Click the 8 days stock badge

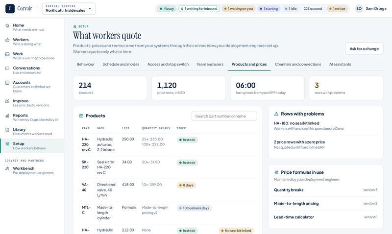click(187, 186)
